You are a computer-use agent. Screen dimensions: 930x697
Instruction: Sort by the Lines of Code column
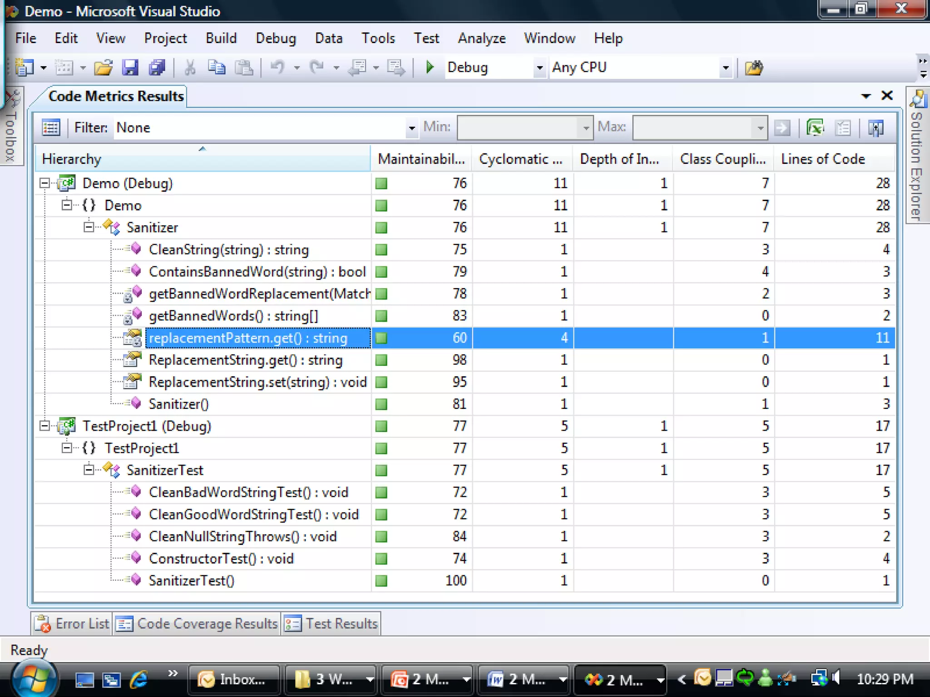[822, 159]
